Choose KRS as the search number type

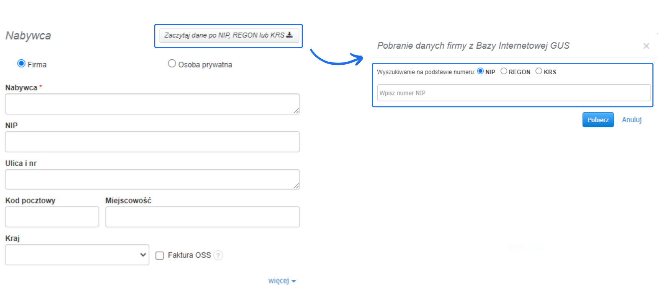coord(539,71)
